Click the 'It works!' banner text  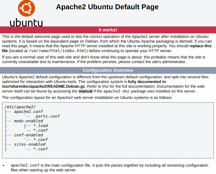108,30
